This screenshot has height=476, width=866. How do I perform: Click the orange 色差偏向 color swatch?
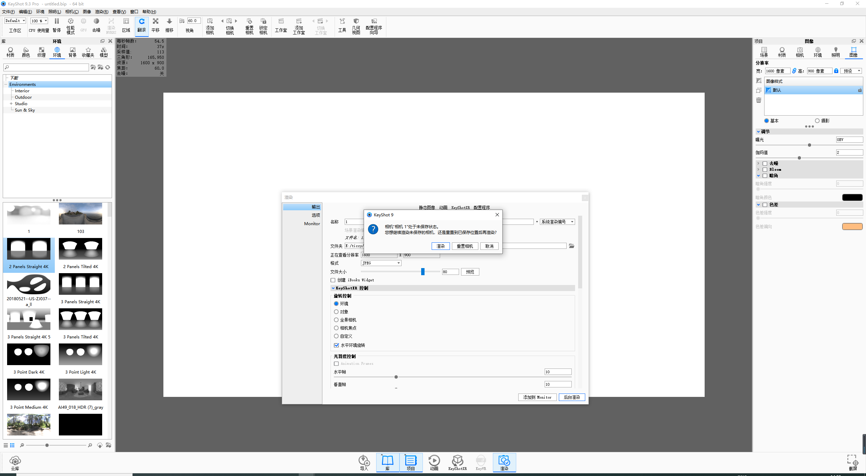(852, 227)
